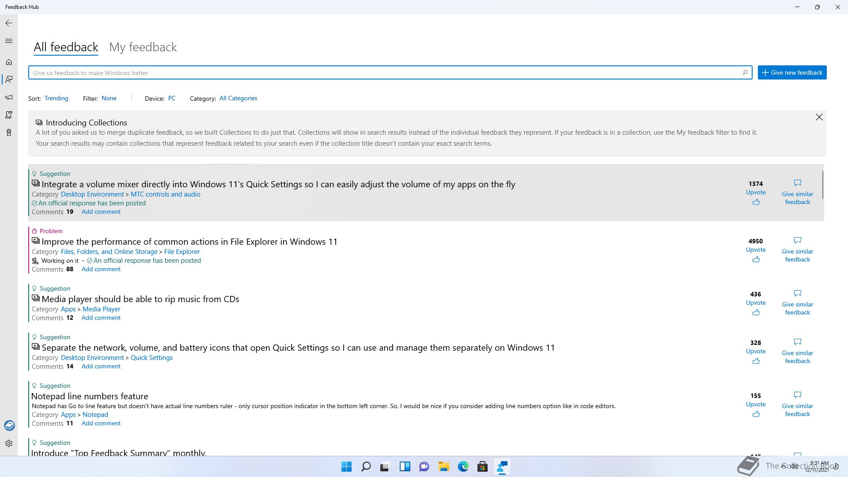Launch Microsoft Edge from taskbar
Viewport: 848px width, 477px height.
[x=463, y=466]
